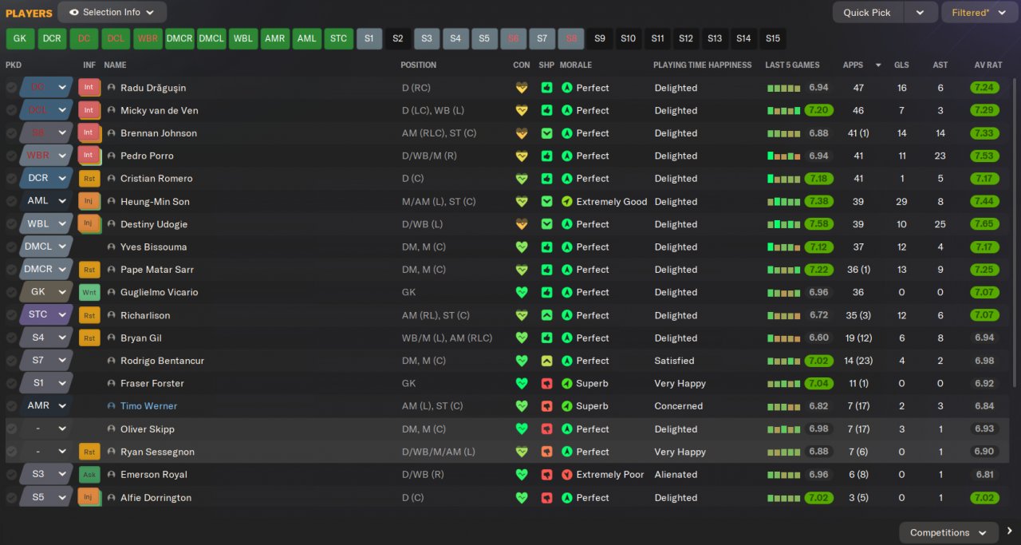Click Timo Werner's match sharpness icon
The width and height of the screenshot is (1021, 545).
546,406
